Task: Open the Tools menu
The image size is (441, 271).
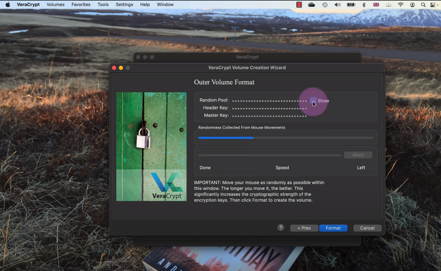Action: [x=103, y=4]
